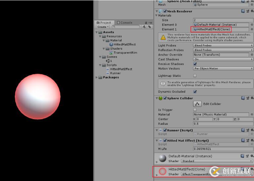Click the Edit Collider icon button

(x=197, y=104)
